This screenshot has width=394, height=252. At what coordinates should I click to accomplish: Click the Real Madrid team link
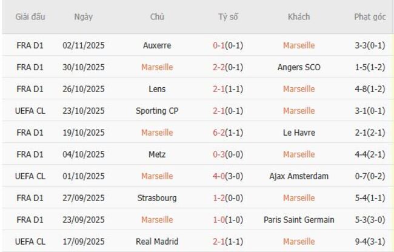(x=157, y=242)
